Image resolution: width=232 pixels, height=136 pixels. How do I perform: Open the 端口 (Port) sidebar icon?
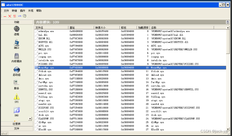17,44
